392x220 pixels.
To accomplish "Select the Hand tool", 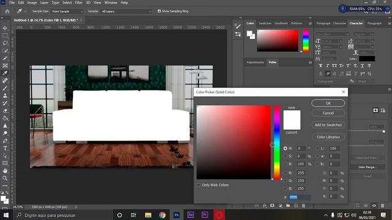I will [x=5, y=171].
